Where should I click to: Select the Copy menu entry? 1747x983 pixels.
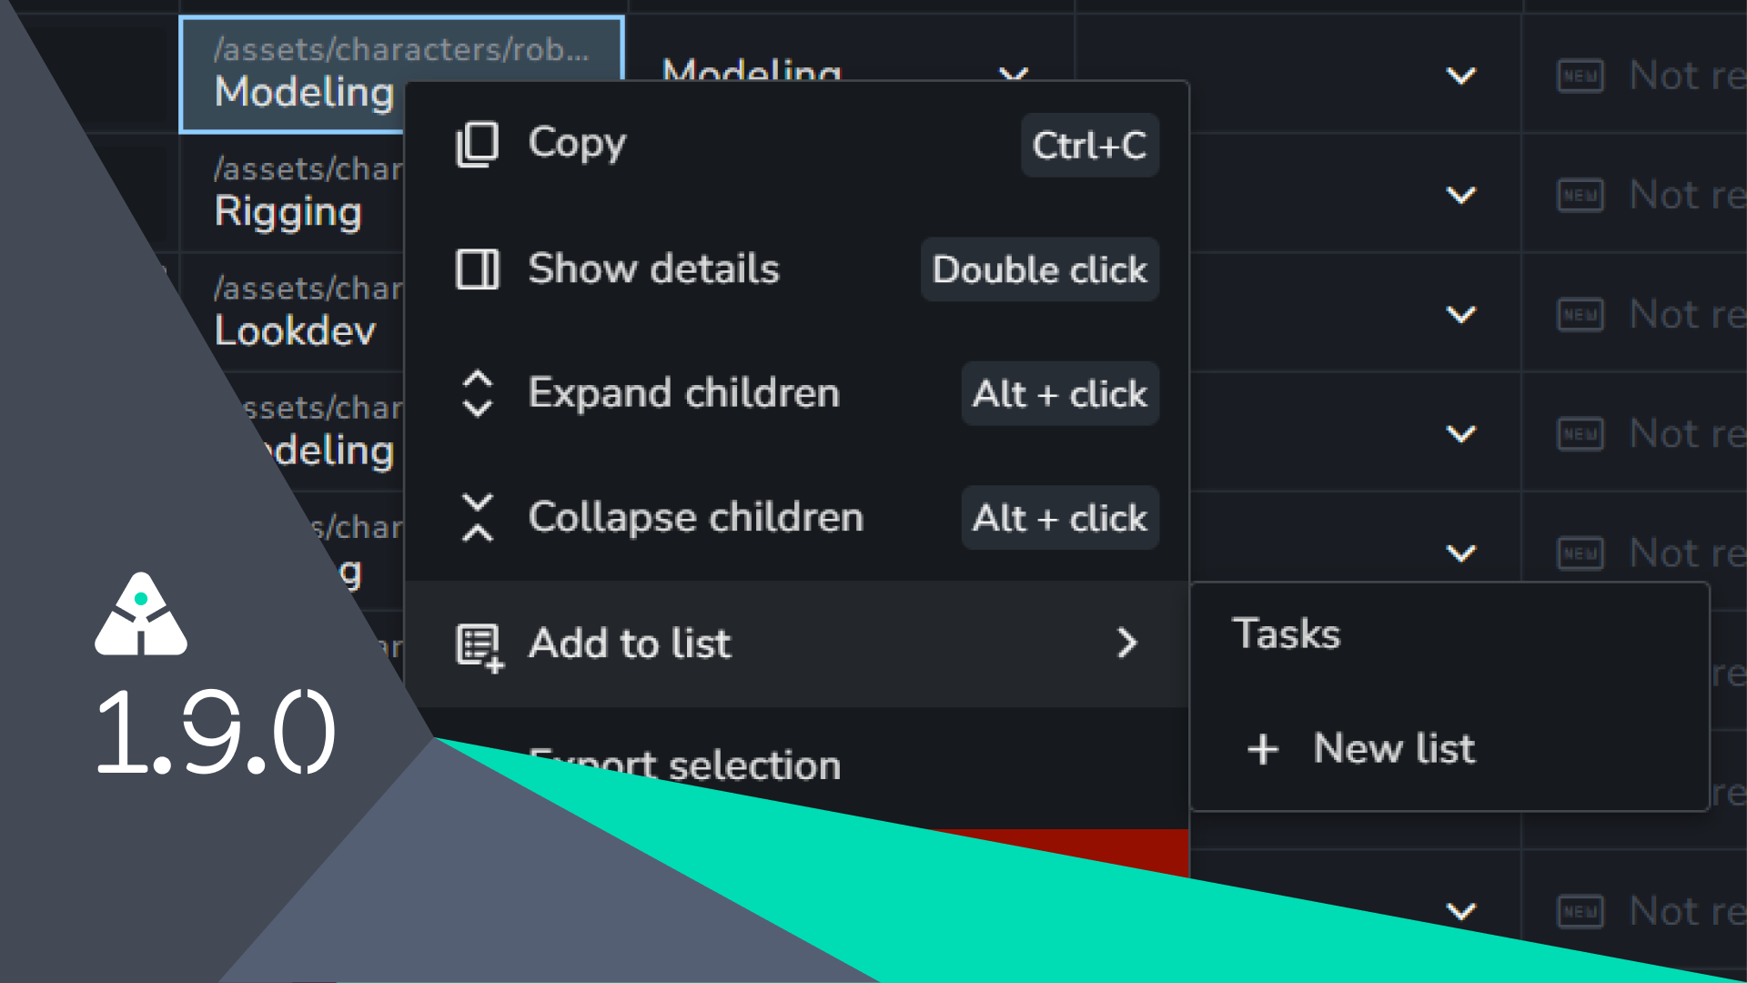[x=577, y=144]
